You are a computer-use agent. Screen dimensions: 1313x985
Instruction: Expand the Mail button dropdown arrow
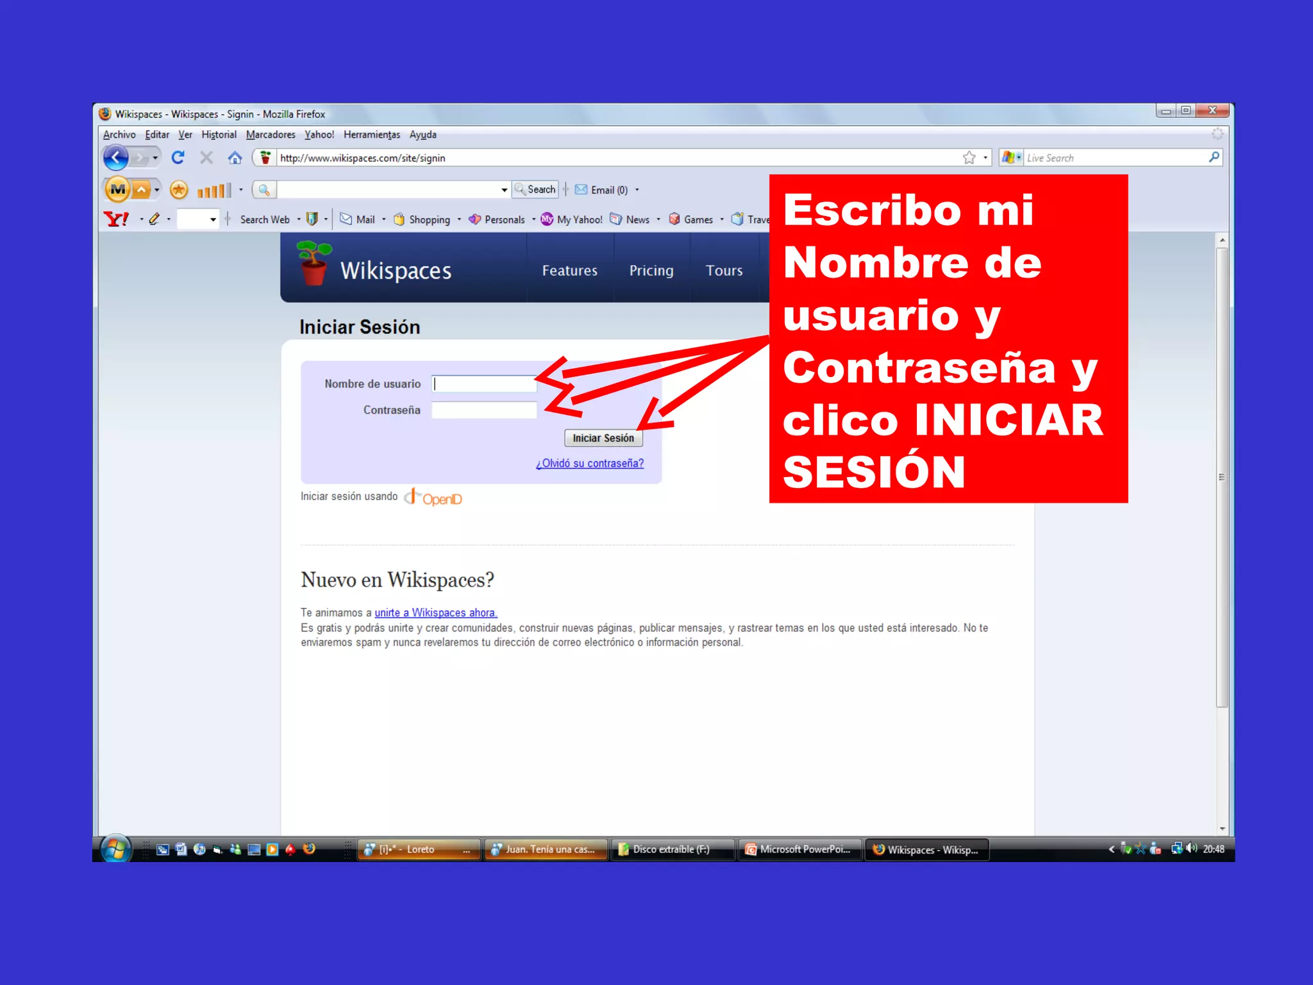click(x=384, y=219)
